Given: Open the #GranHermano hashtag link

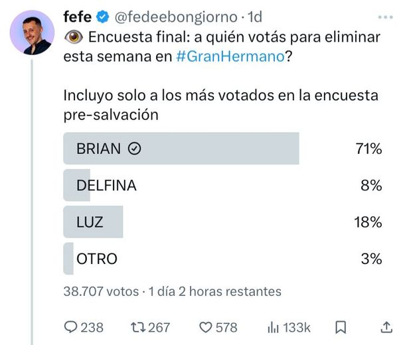Looking at the screenshot, I should click(x=231, y=57).
